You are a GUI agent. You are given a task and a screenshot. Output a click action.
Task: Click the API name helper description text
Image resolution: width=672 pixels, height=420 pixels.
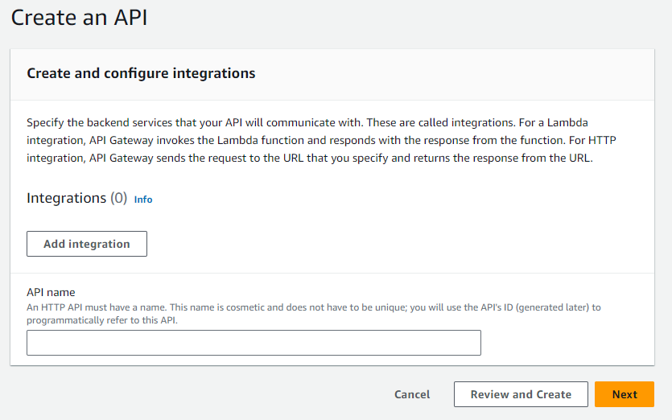314,314
